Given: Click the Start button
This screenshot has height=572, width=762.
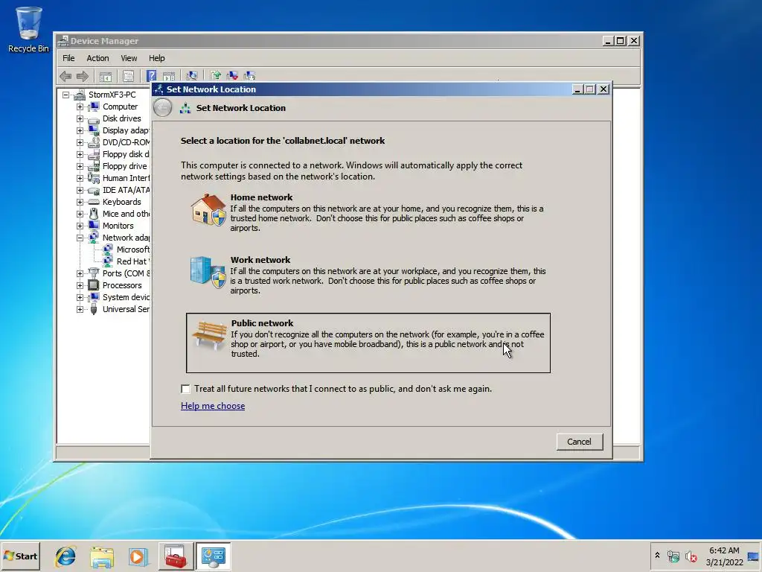Looking at the screenshot, I should click(x=20, y=556).
